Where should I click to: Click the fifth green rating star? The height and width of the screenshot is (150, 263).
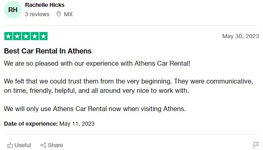coord(43,36)
